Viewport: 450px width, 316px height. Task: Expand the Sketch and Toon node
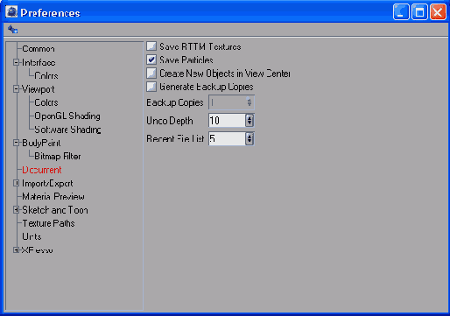[16, 210]
